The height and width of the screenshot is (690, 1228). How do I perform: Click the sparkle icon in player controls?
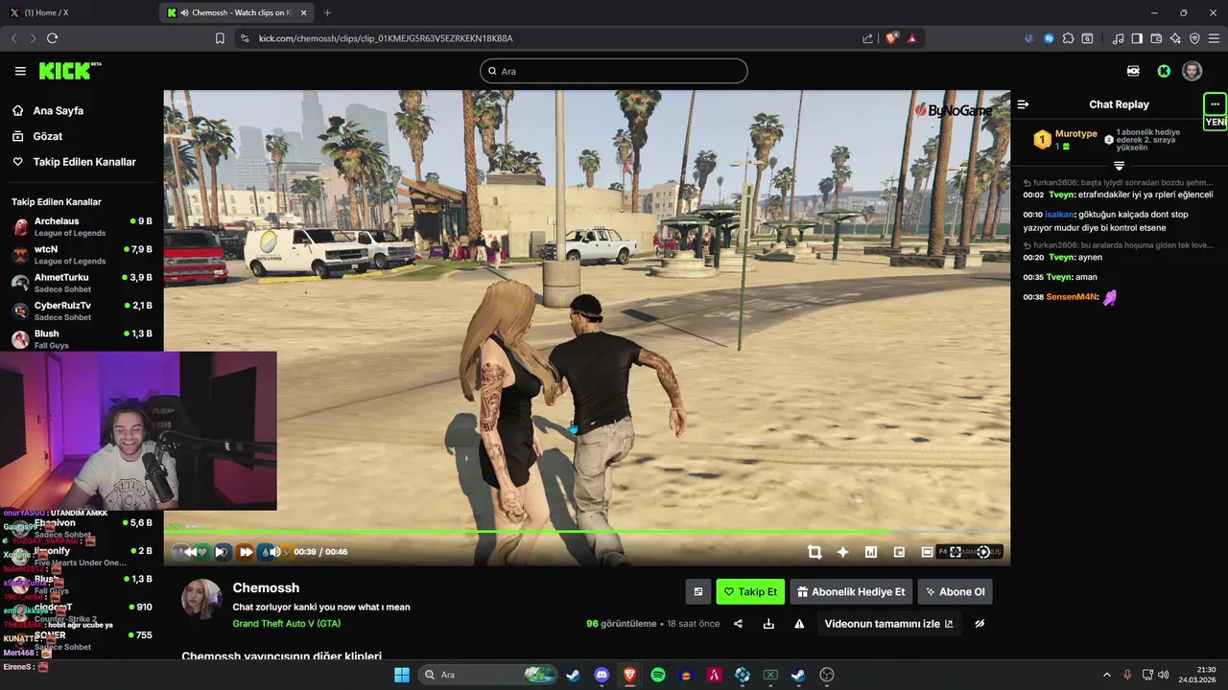842,552
